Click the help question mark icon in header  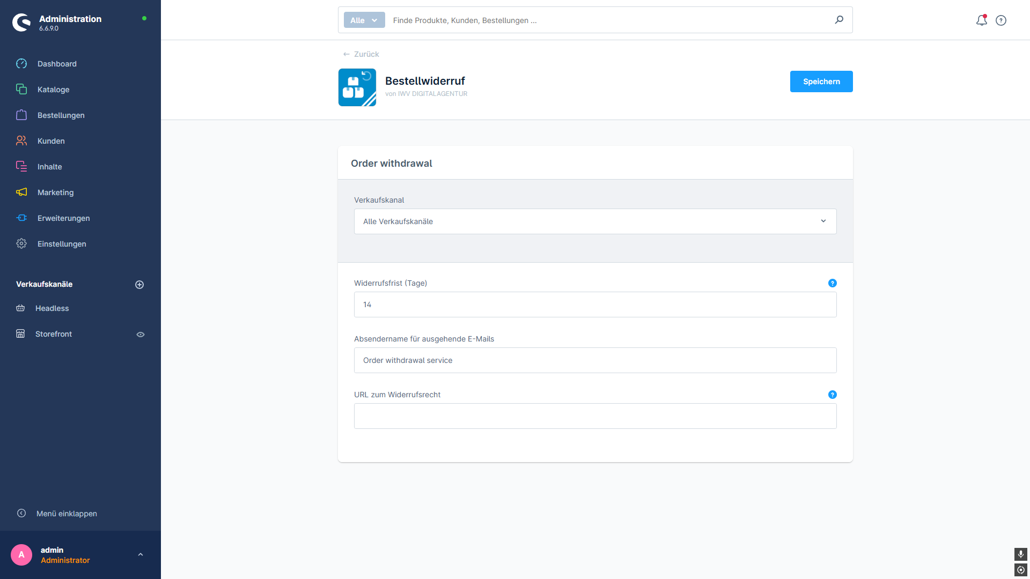[1001, 20]
